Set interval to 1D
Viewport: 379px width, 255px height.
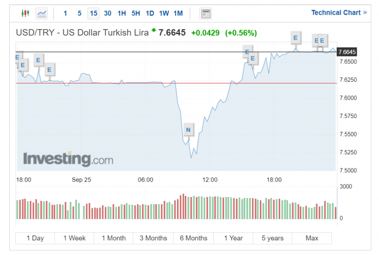(150, 14)
